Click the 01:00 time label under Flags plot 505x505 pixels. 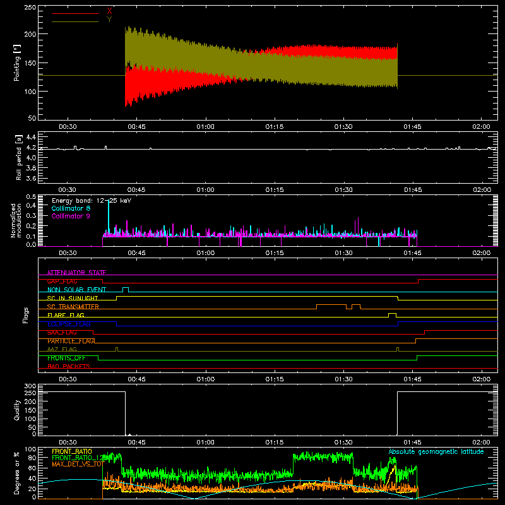point(206,379)
